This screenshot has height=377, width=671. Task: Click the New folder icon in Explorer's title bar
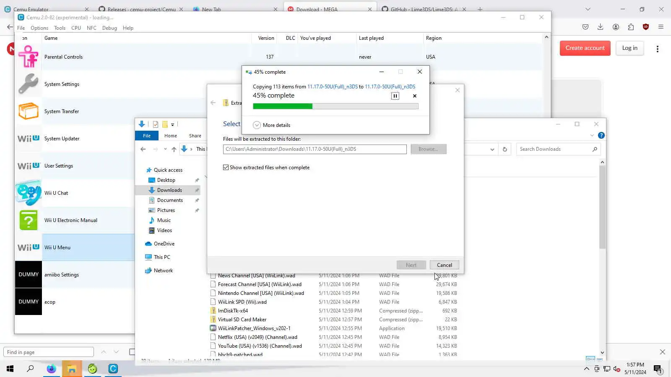[x=165, y=124]
